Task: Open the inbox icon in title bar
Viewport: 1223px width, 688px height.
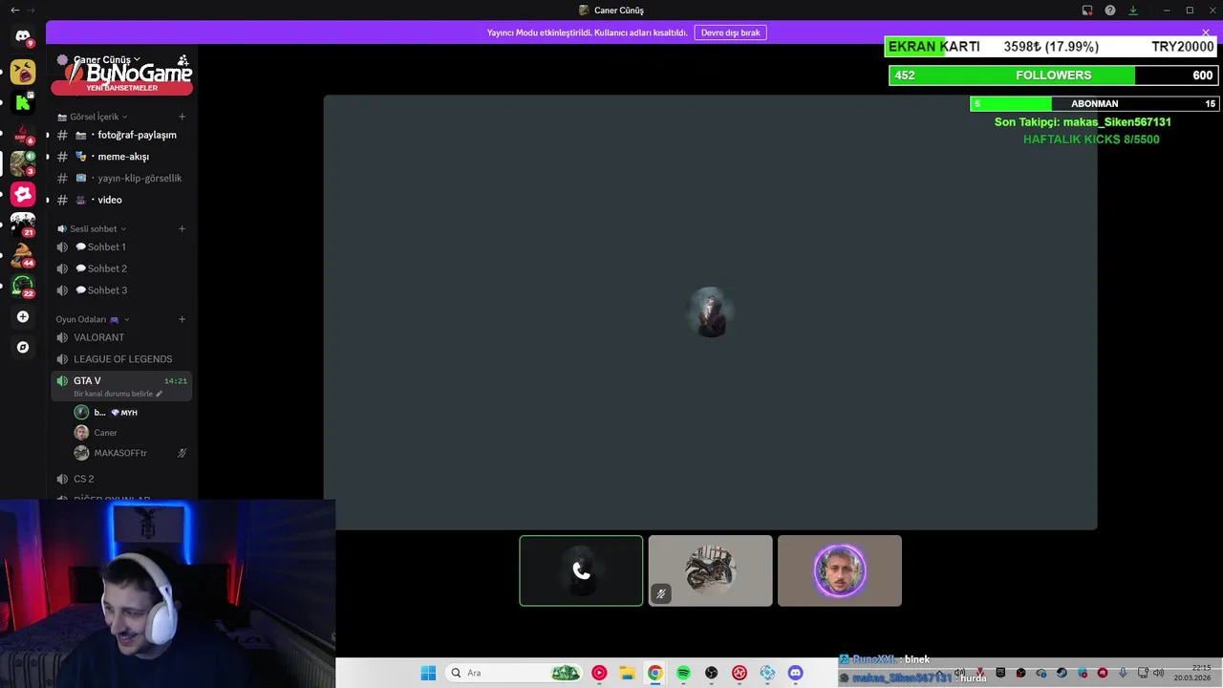Action: point(1087,11)
